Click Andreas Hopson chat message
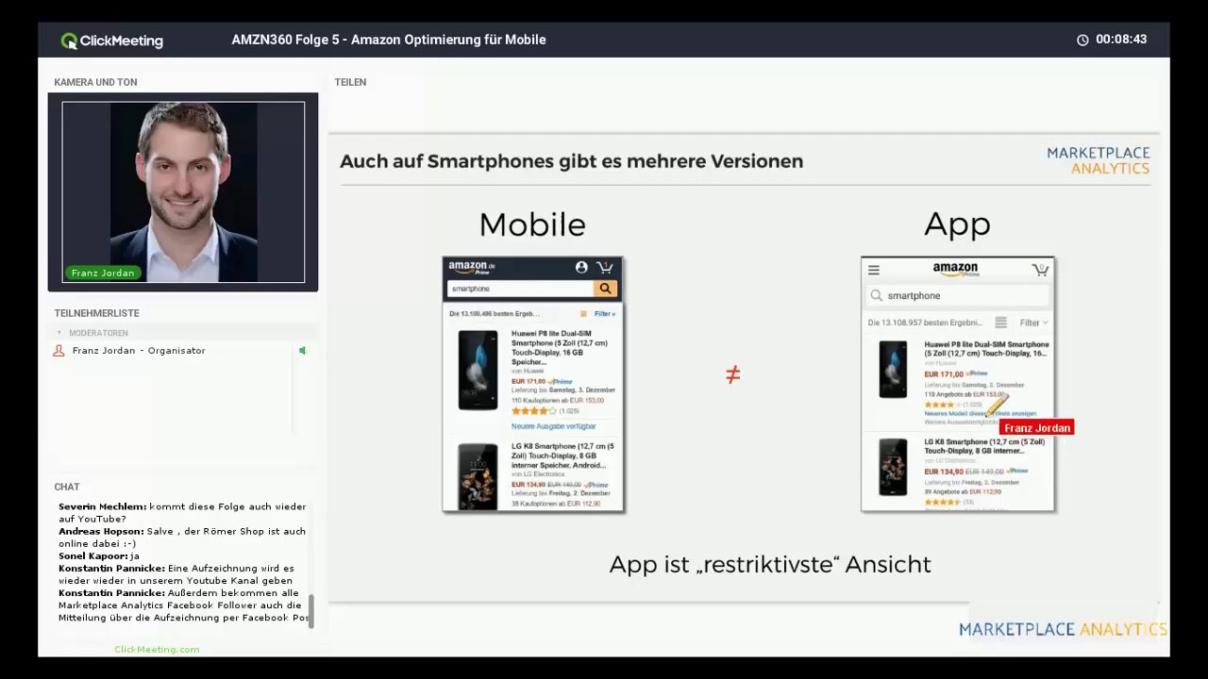 tap(182, 538)
